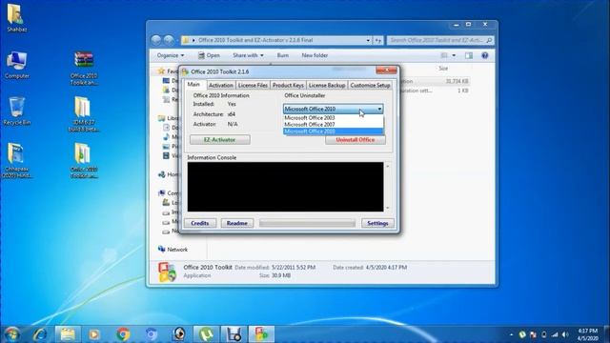Switch to the License Backup tab
The width and height of the screenshot is (610, 343).
(327, 85)
